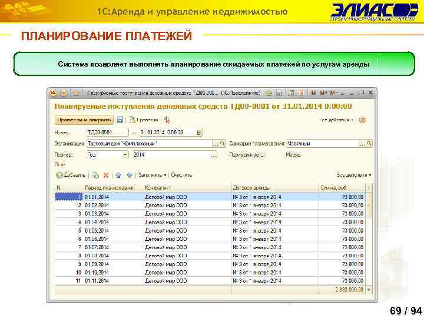Open the round dropdown menu icon next to the 1C logo
The image size is (424, 318).
pyautogui.click(x=64, y=93)
